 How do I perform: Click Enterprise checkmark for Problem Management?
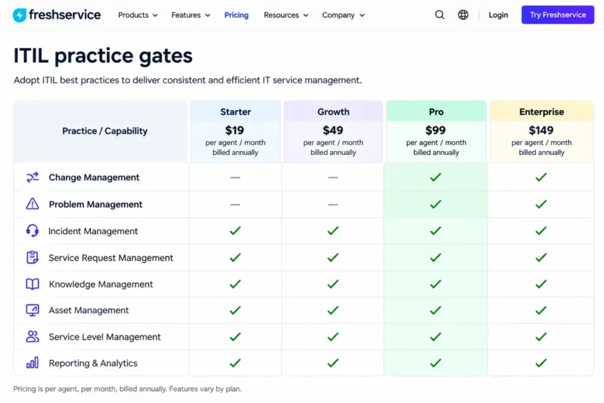(541, 204)
